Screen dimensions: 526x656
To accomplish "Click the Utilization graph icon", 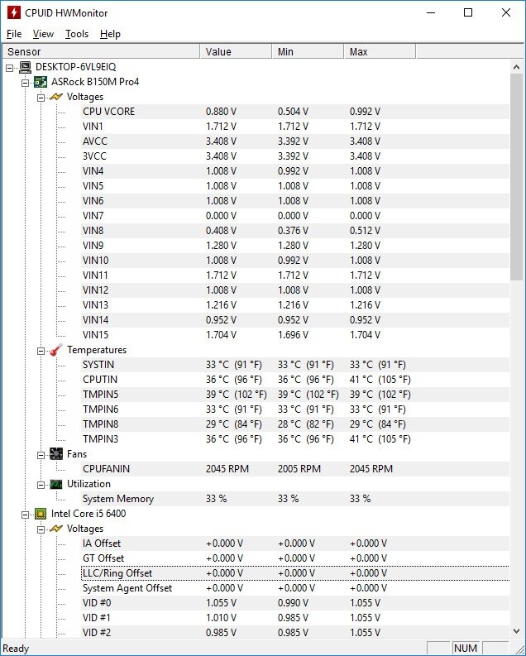I will [56, 484].
